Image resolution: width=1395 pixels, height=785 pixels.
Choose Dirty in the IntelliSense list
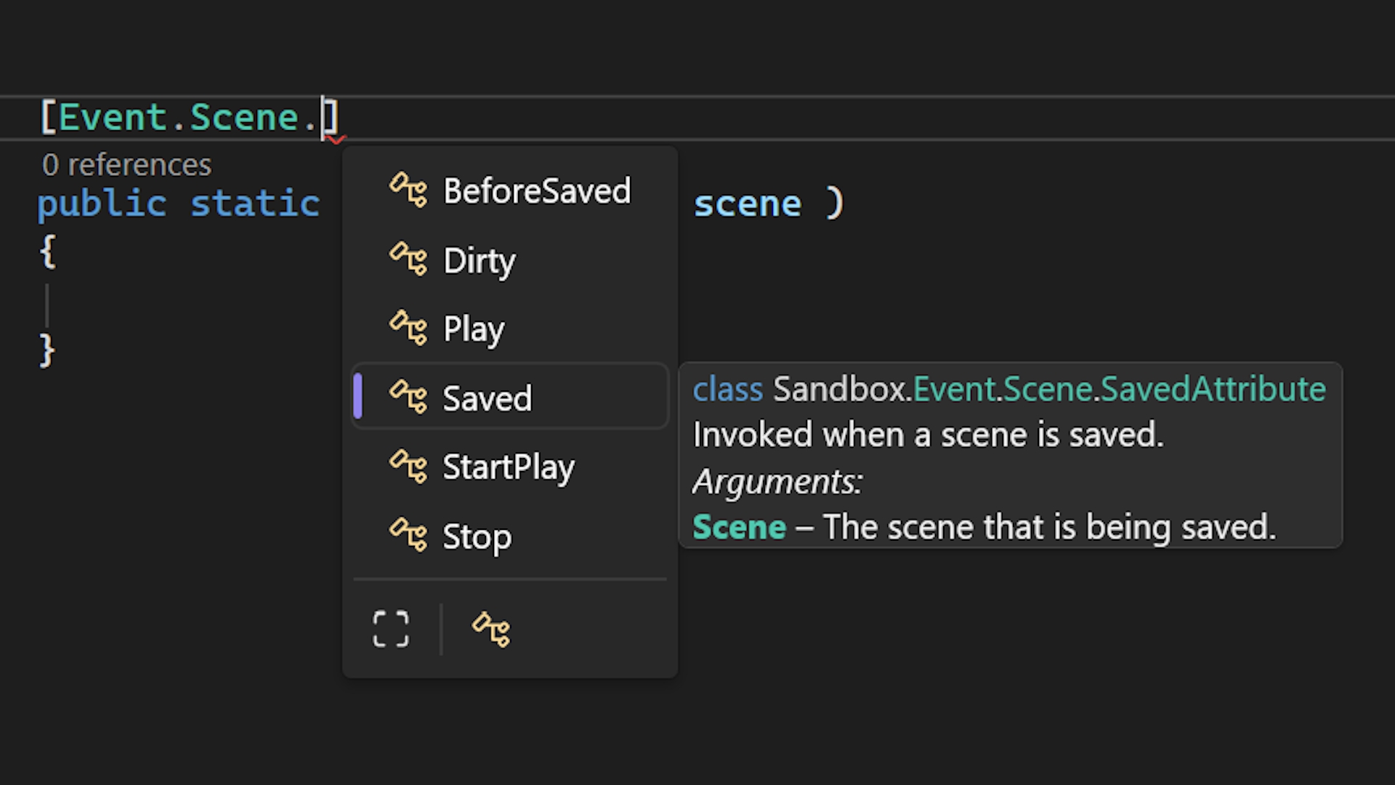480,260
